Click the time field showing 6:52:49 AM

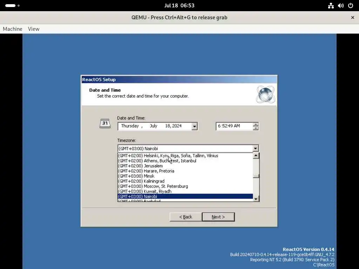[234, 126]
